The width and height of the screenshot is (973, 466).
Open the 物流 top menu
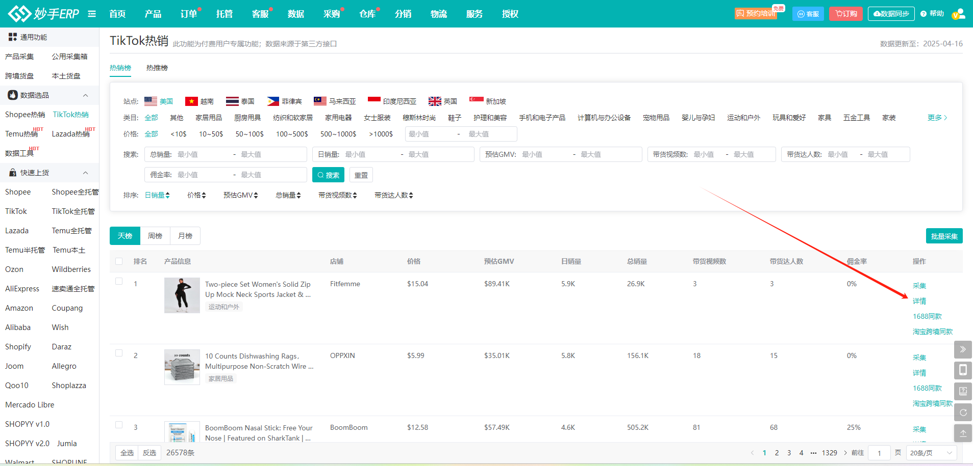click(x=439, y=14)
